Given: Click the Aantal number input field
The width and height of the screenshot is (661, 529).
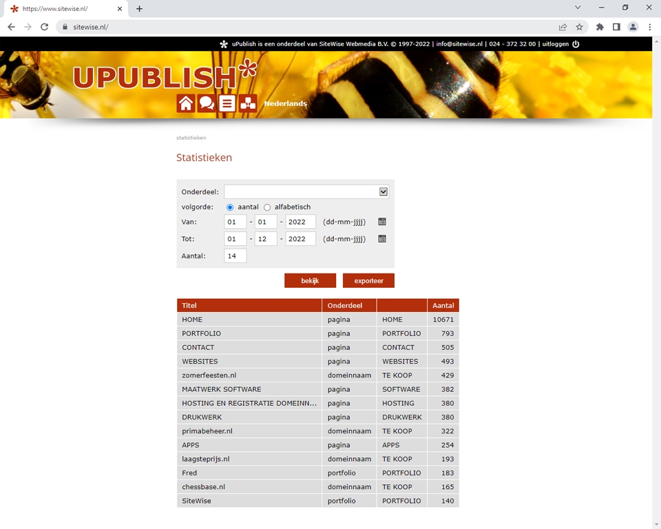Looking at the screenshot, I should point(235,256).
